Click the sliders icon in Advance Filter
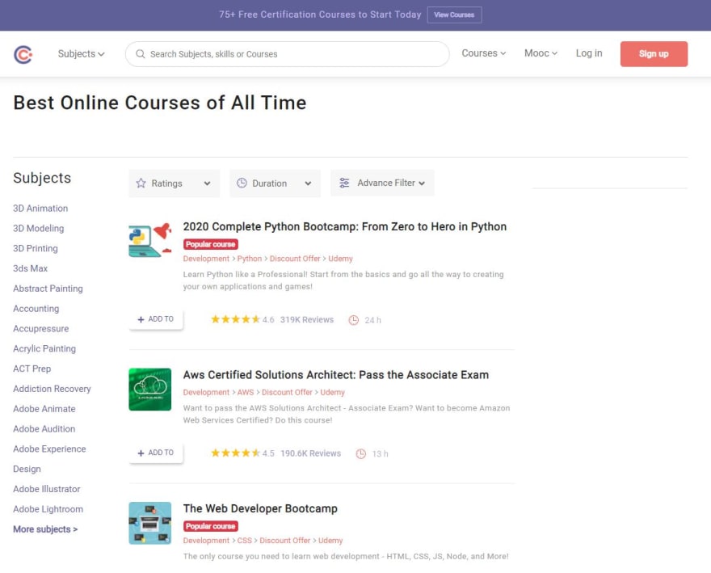711x573 pixels. [x=344, y=183]
